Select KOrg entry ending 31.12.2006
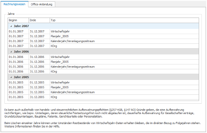 pos(103,72)
